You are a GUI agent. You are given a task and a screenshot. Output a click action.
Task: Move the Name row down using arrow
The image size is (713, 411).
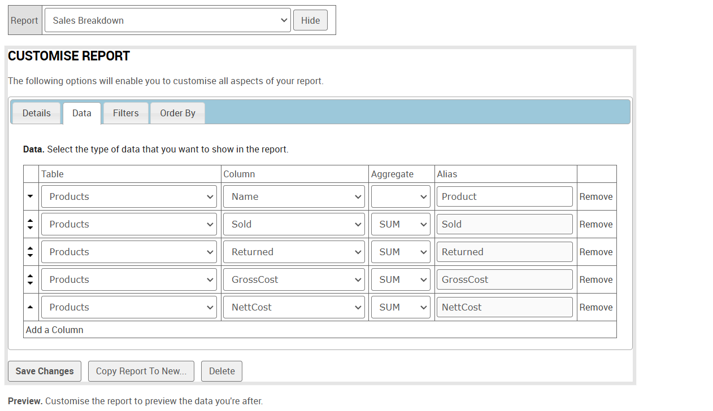[x=31, y=196]
